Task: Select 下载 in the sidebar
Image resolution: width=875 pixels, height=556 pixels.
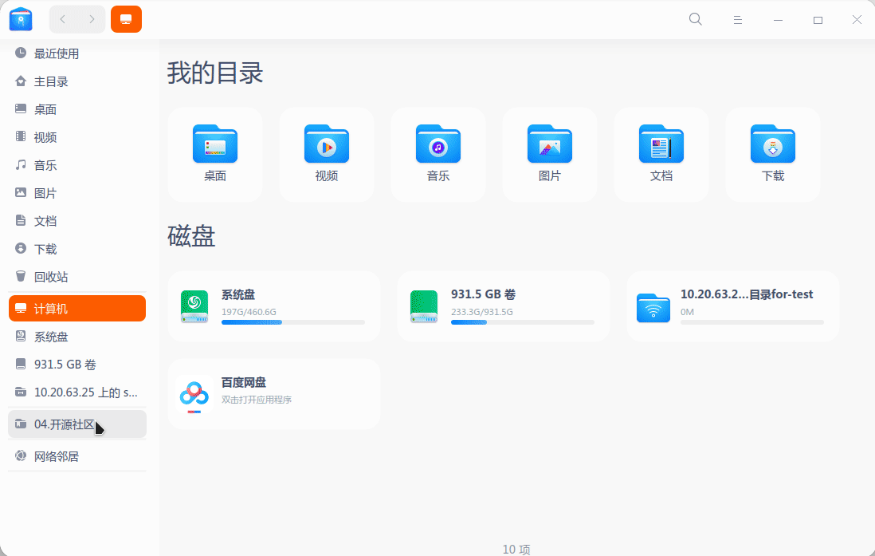Action: click(77, 249)
